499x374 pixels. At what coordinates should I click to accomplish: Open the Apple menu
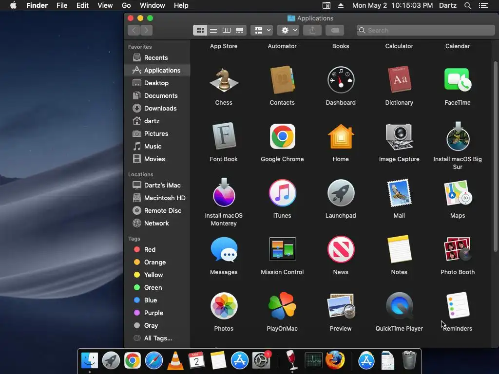coord(13,5)
